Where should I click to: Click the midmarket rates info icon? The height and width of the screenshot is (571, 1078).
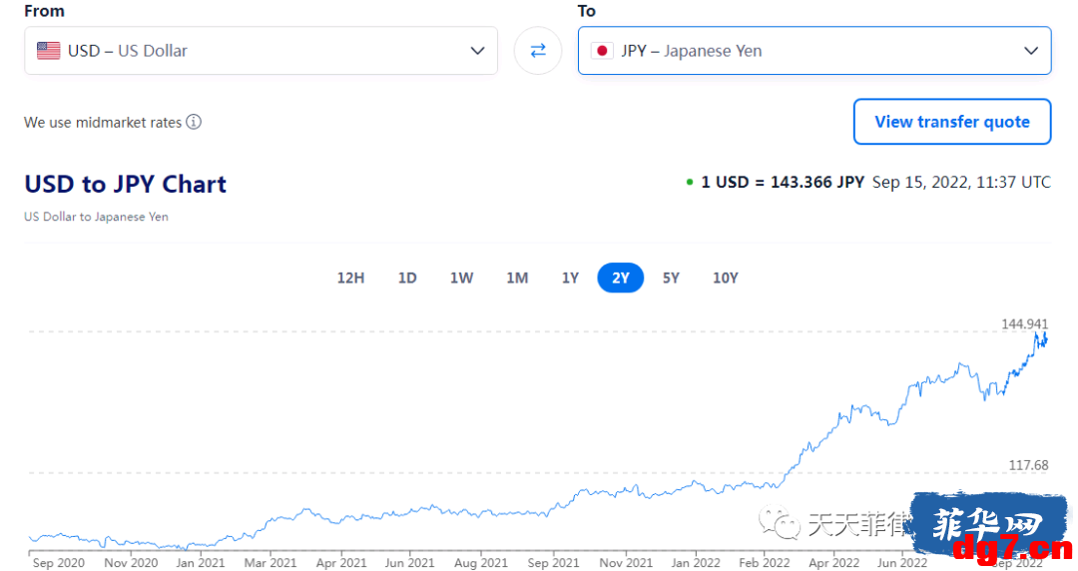[x=194, y=122]
